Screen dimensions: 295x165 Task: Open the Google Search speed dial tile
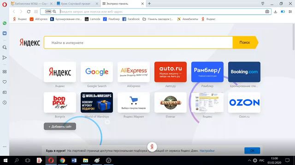[97, 72]
